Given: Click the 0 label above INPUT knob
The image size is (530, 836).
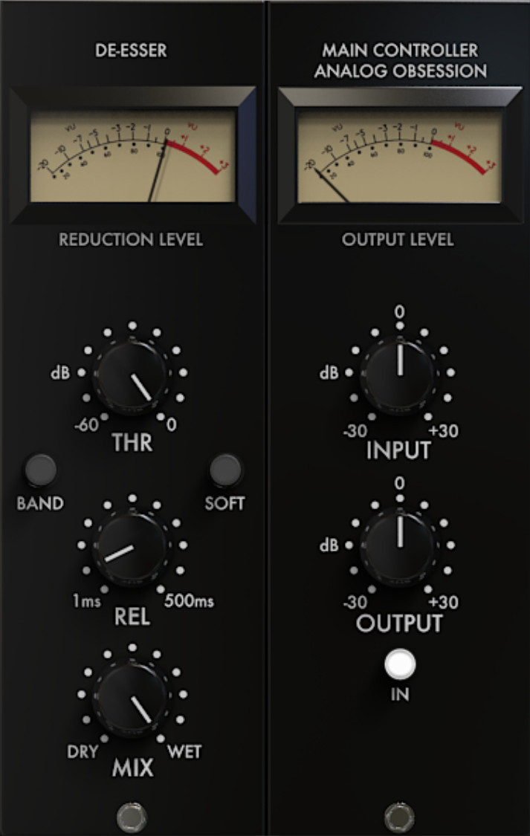Looking at the screenshot, I should pyautogui.click(x=399, y=311).
